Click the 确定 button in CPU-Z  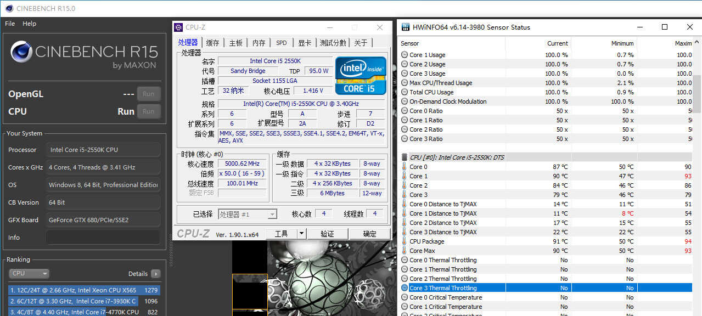point(370,234)
